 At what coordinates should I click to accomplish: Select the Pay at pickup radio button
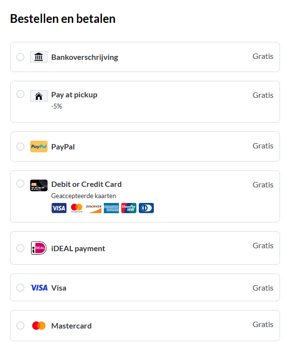click(20, 94)
